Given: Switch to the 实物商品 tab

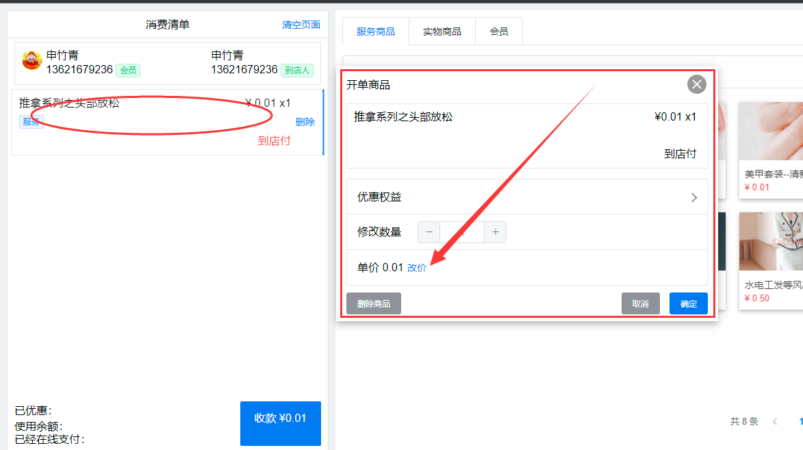Looking at the screenshot, I should (x=442, y=32).
